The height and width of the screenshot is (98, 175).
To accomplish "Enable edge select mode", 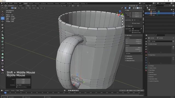I will pyautogui.click(x=14, y=8).
